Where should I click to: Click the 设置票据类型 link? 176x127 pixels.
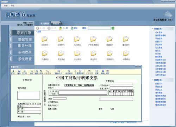[x=161, y=63]
